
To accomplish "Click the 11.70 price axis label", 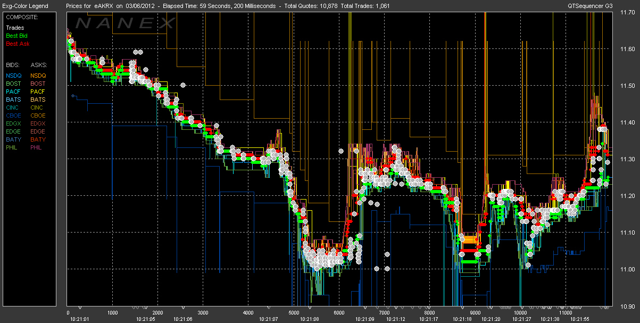I will click(x=628, y=12).
